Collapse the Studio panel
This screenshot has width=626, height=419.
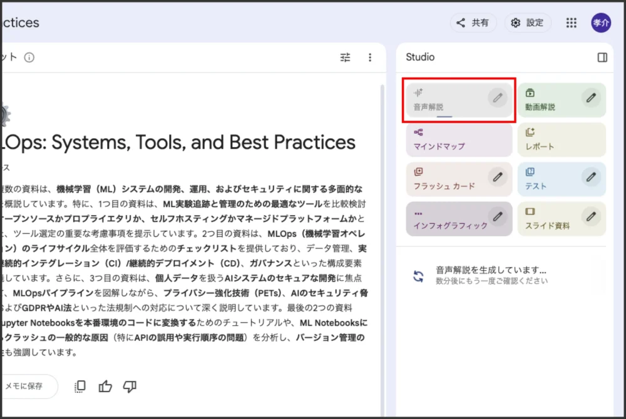tap(602, 58)
